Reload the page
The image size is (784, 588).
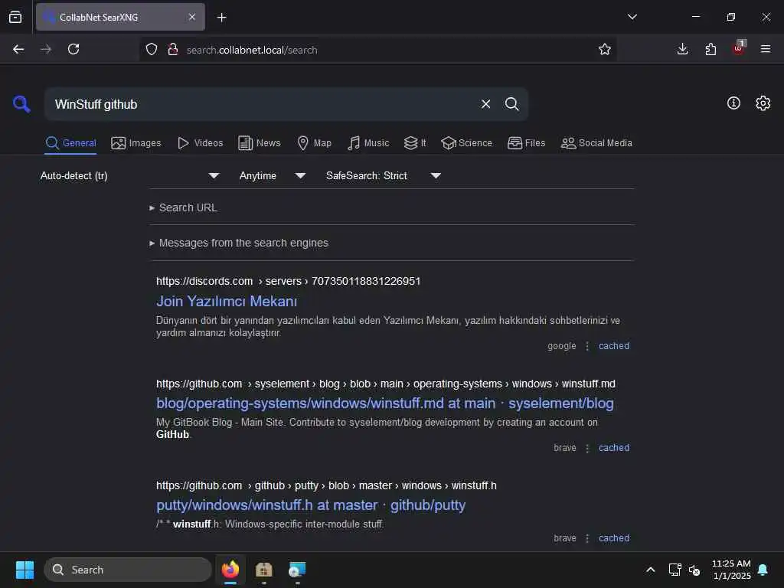point(73,49)
